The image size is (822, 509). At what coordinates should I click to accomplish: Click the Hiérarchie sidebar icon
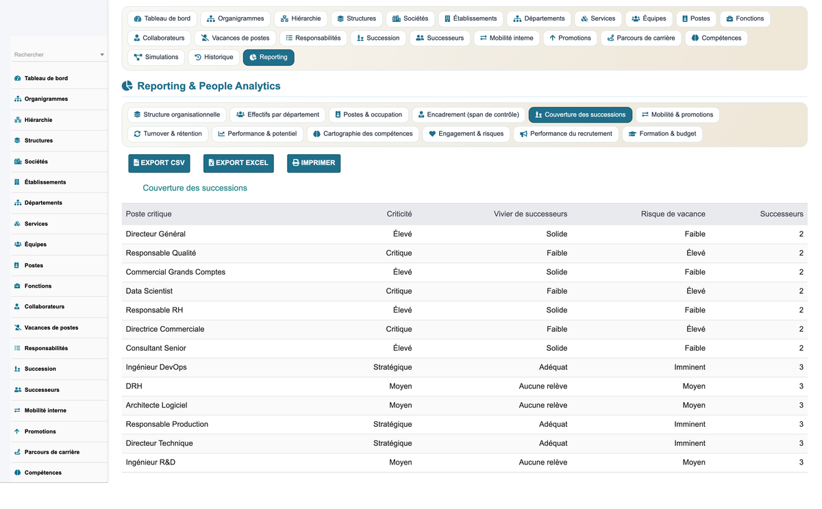[17, 120]
